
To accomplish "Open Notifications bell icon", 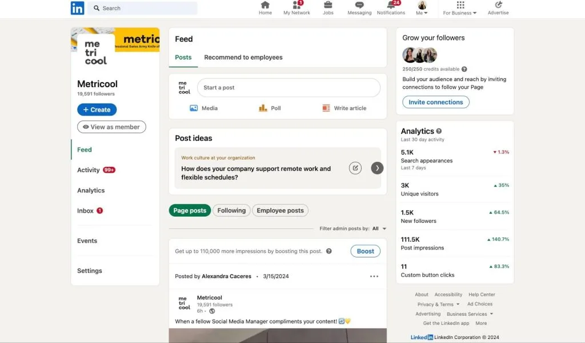I will pyautogui.click(x=391, y=5).
